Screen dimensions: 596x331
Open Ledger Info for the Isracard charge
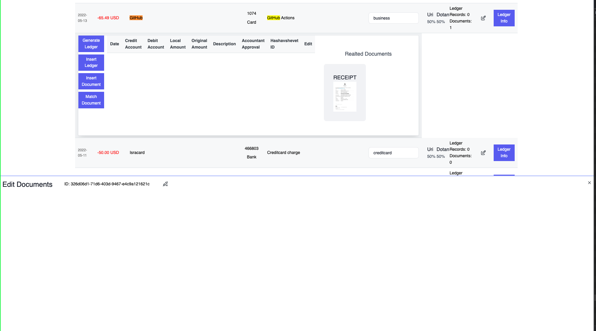click(x=504, y=152)
